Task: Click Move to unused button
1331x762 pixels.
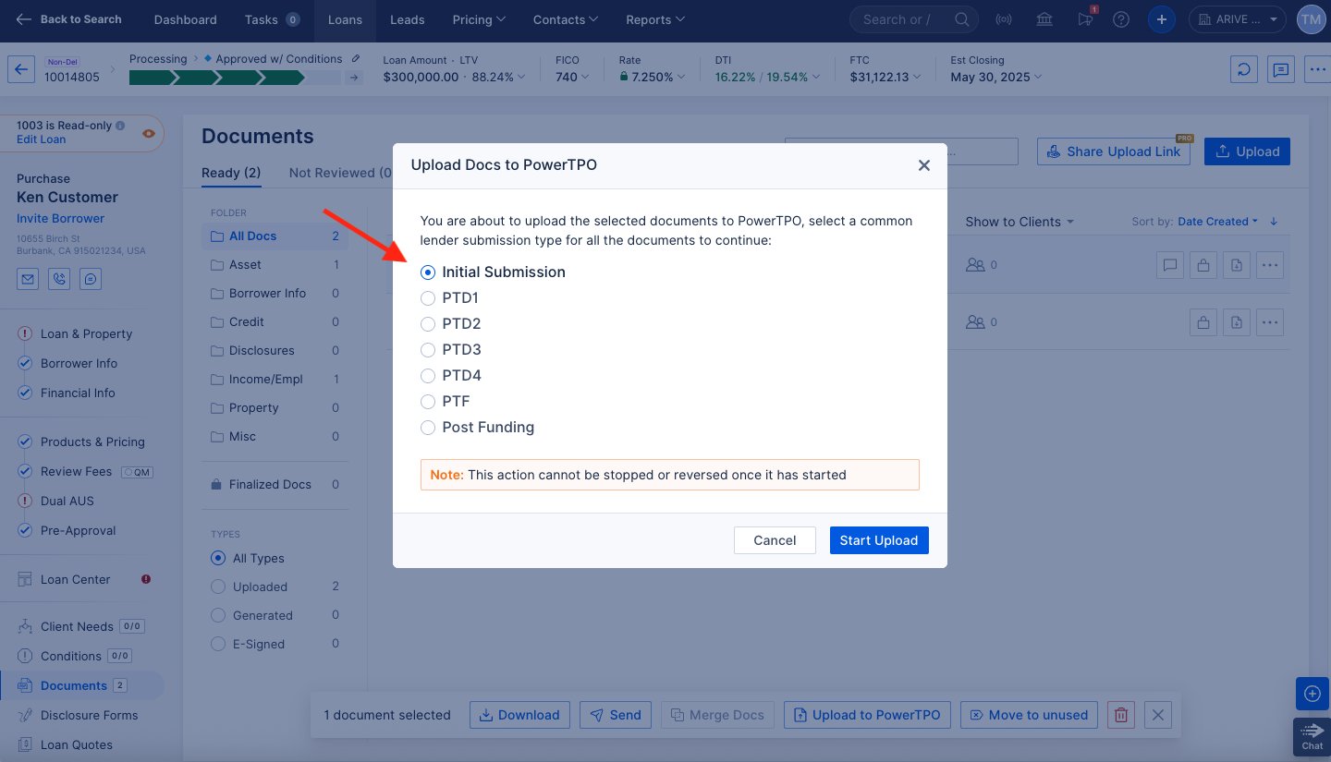Action: pyautogui.click(x=1030, y=715)
